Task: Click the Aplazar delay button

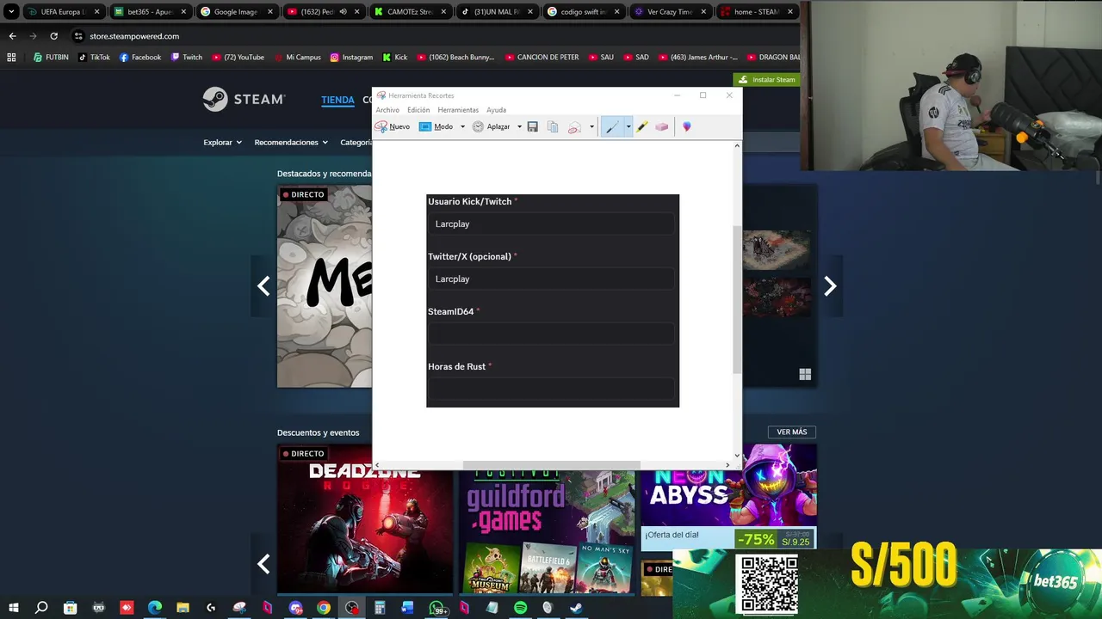Action: [x=491, y=126]
